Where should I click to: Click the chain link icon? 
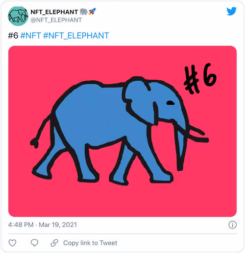[54, 243]
